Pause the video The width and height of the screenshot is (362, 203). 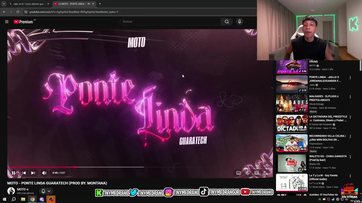[x=13, y=173]
